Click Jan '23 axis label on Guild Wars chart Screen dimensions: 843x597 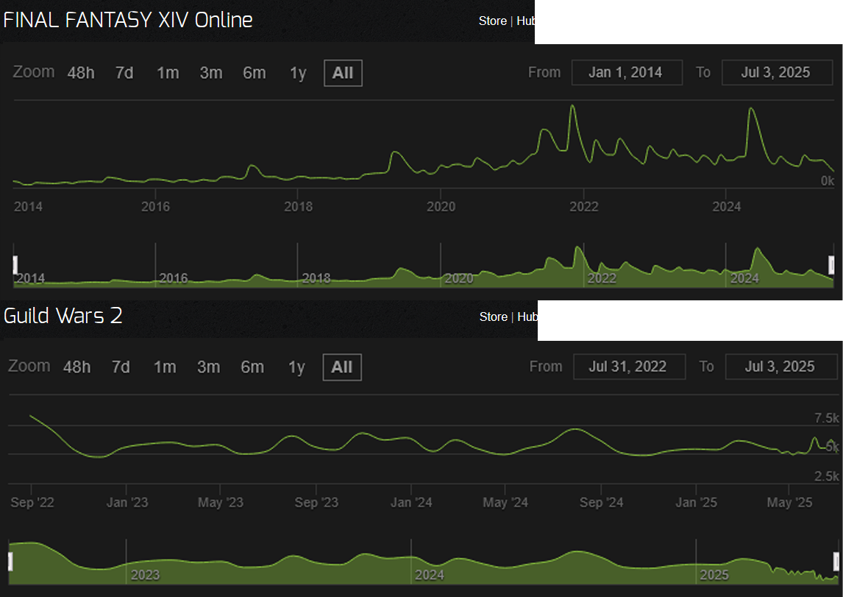127,502
